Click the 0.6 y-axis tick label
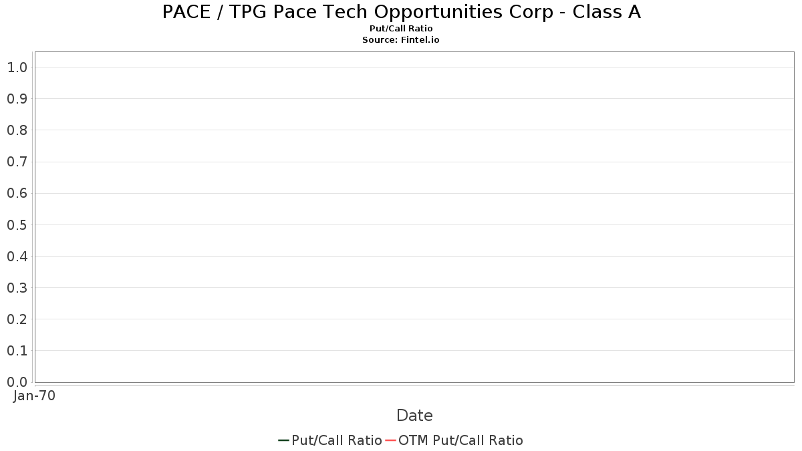 17,193
